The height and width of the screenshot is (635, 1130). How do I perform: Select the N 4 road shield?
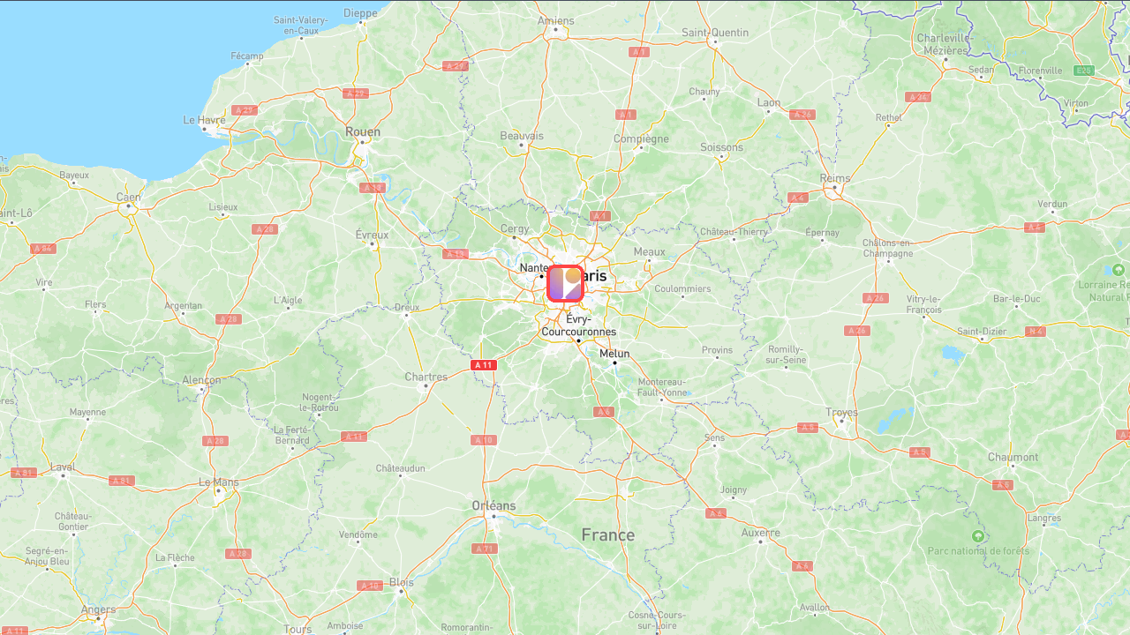pos(1036,332)
